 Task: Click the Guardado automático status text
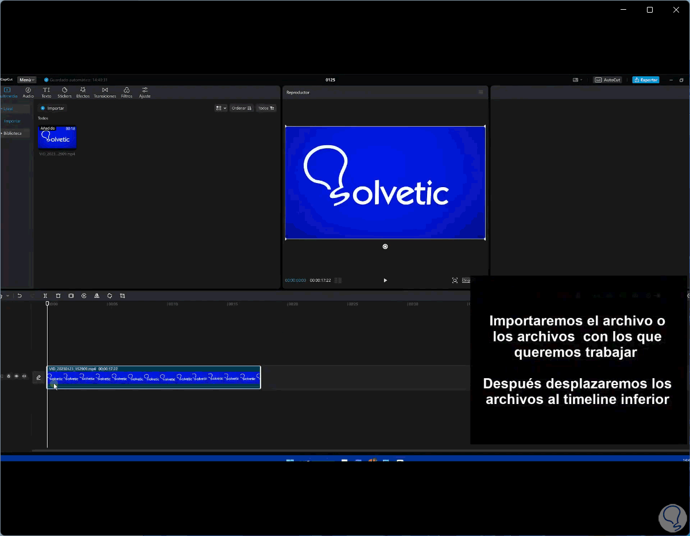pyautogui.click(x=79, y=80)
